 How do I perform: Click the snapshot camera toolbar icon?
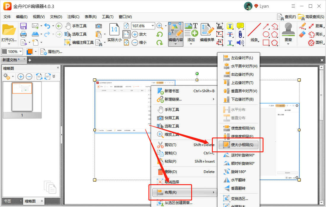click(x=99, y=26)
